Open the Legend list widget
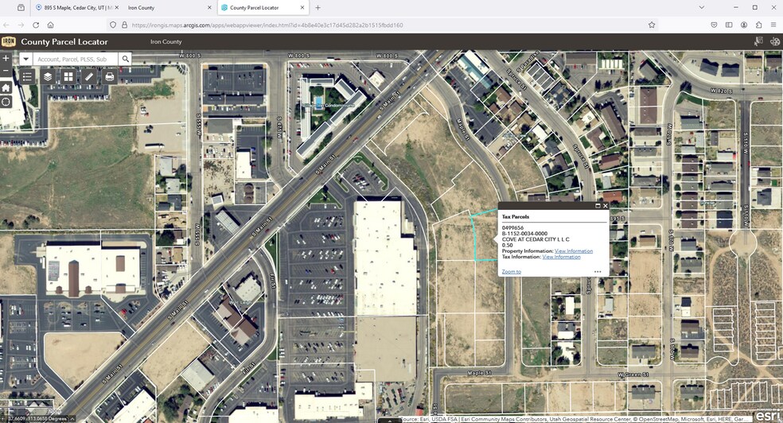 coord(27,76)
